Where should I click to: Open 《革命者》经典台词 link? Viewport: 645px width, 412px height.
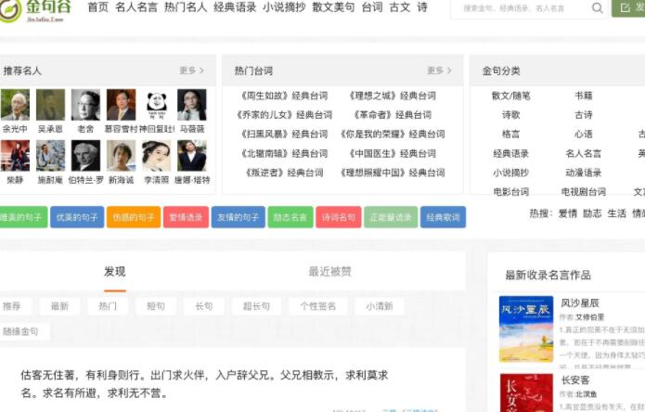click(393, 115)
